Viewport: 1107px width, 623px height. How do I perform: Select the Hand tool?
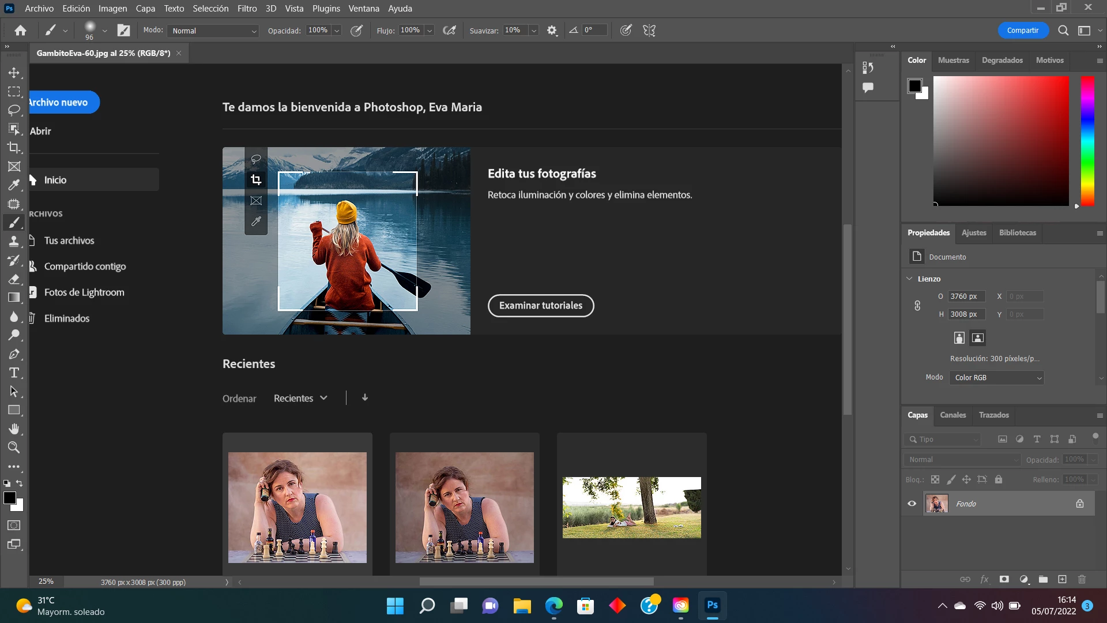[14, 429]
